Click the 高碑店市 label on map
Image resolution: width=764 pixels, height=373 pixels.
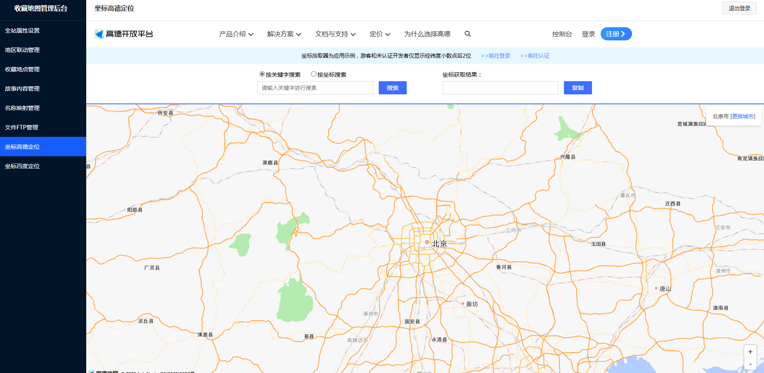click(357, 340)
